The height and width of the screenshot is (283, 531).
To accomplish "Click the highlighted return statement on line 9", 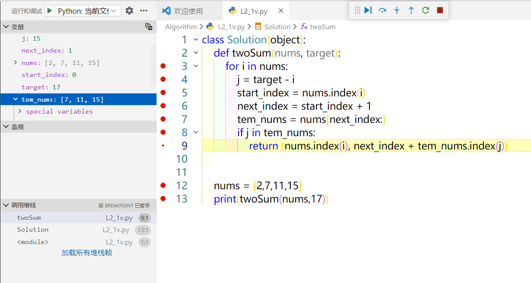I will pyautogui.click(x=378, y=145).
